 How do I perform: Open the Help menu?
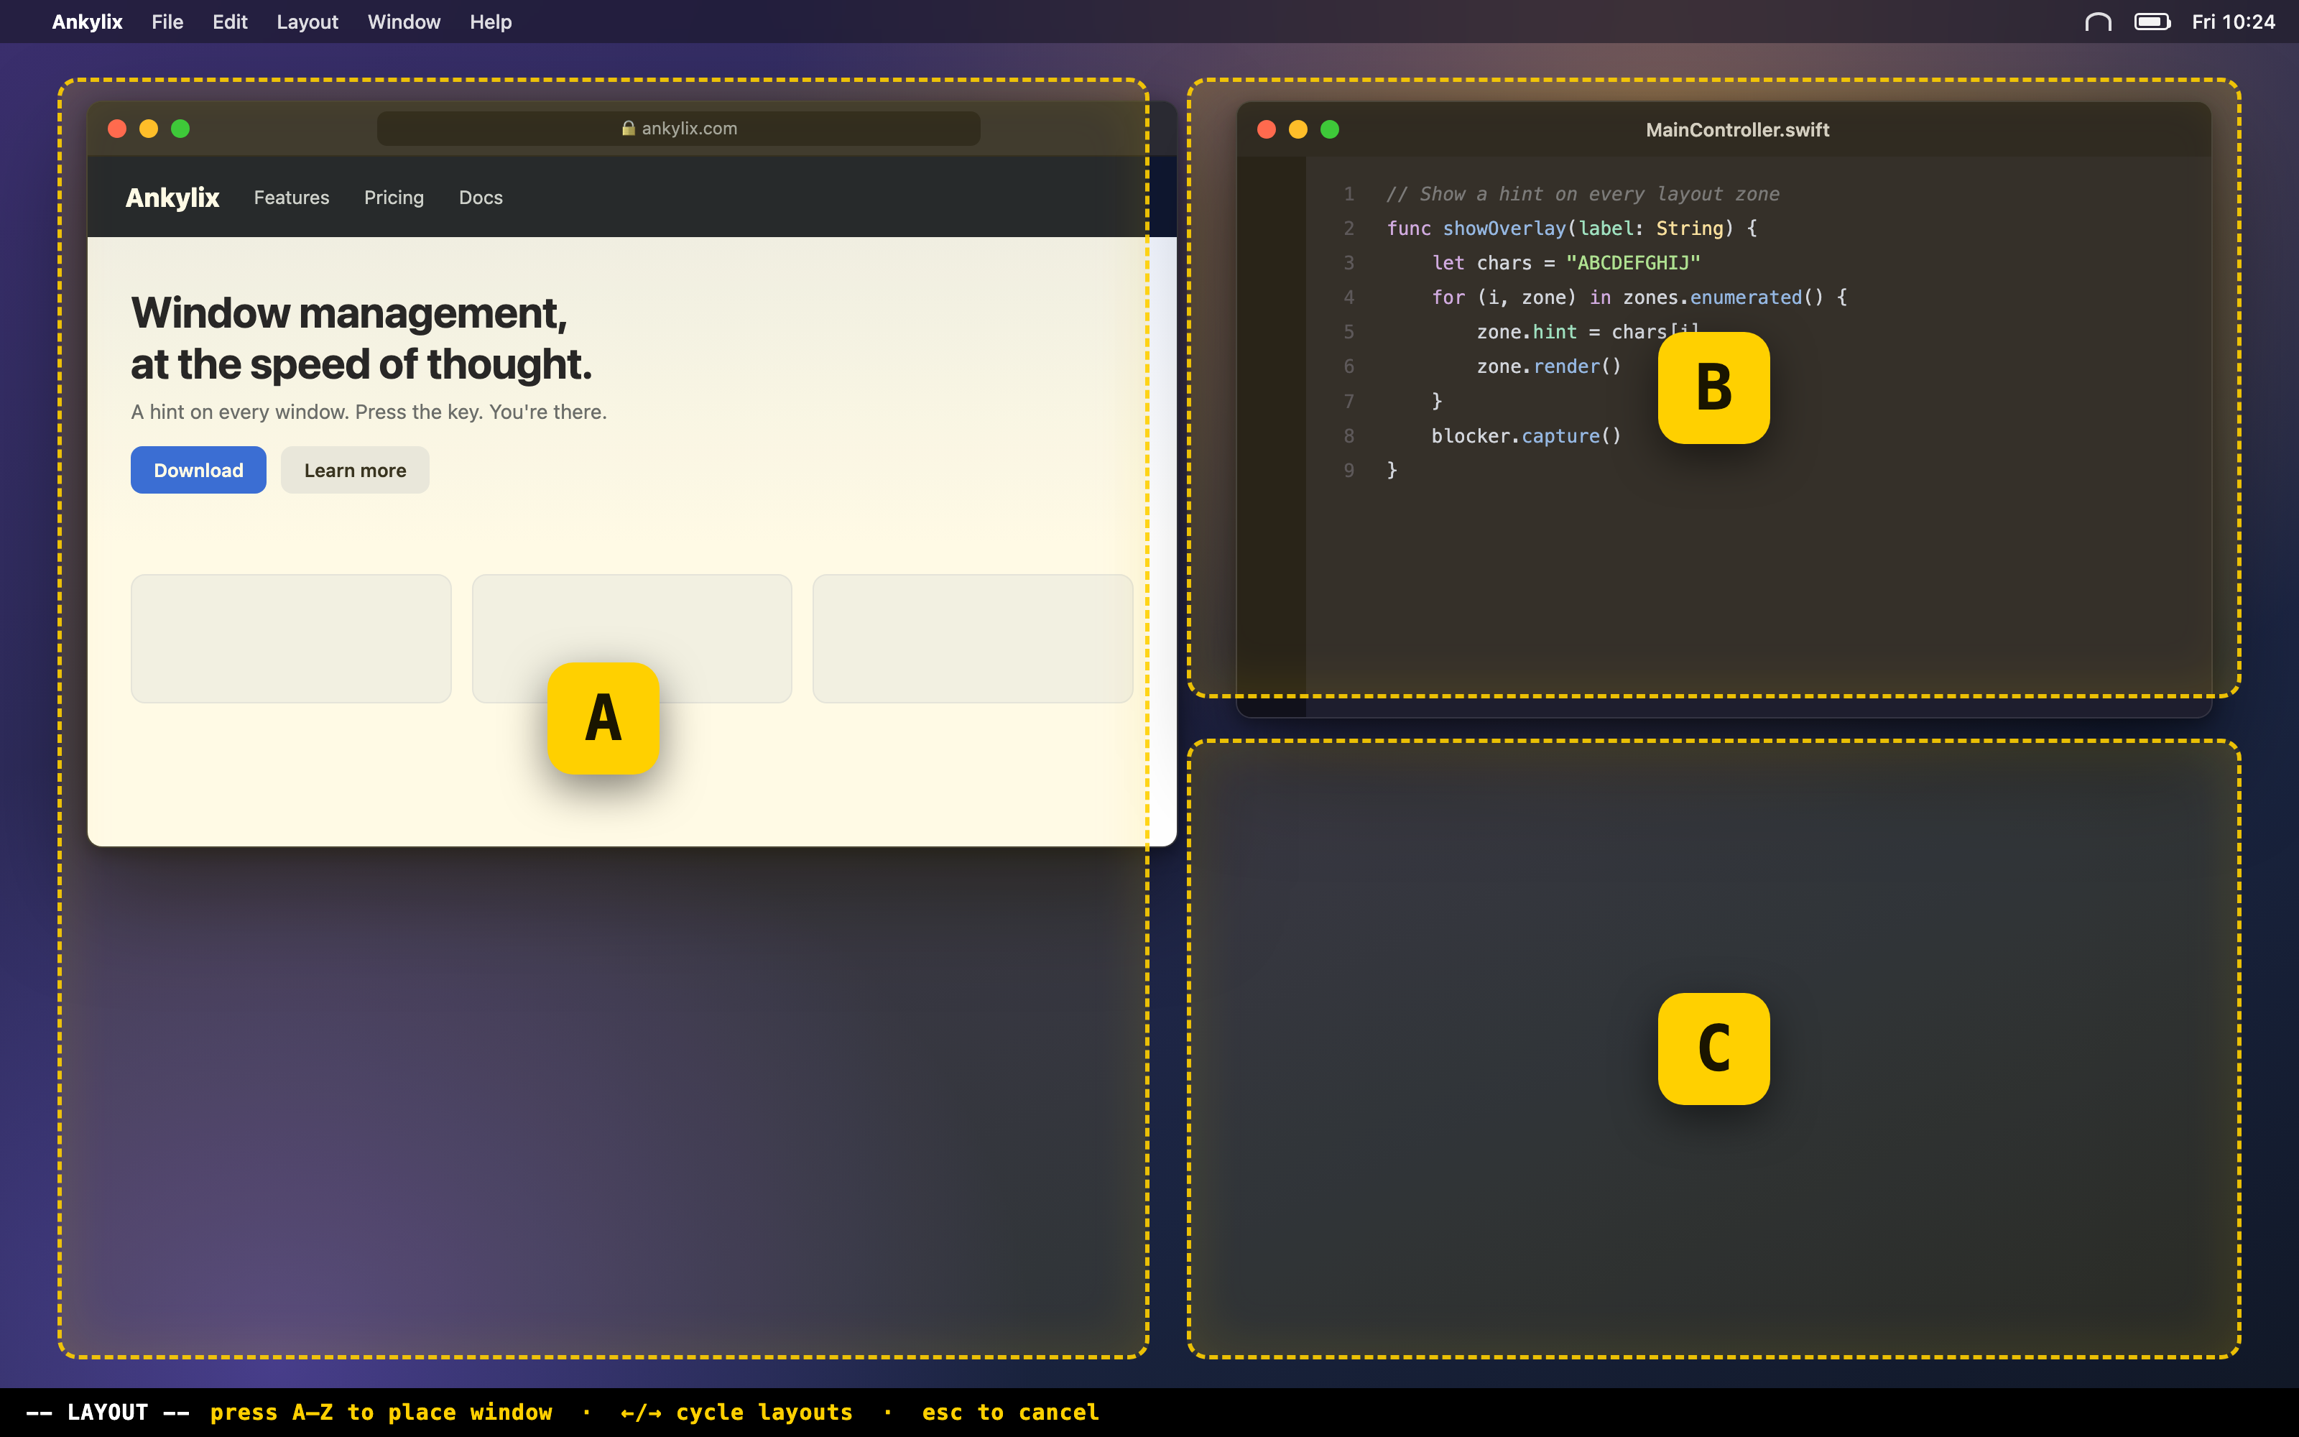click(490, 22)
